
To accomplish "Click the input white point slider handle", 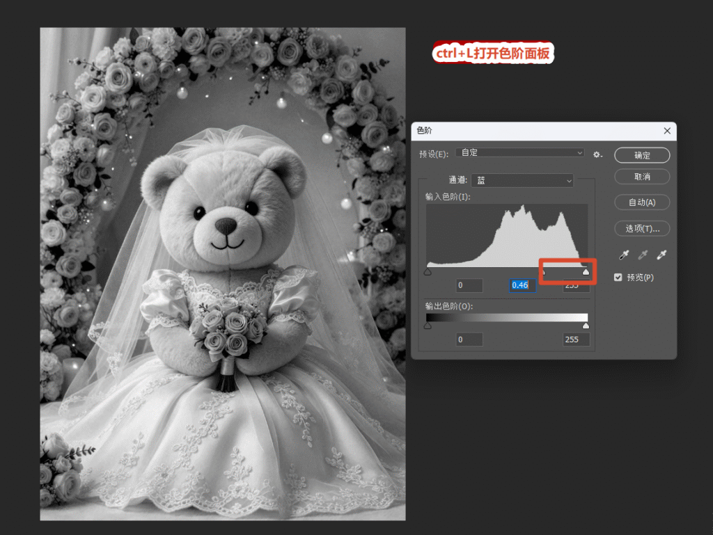I will [x=586, y=271].
